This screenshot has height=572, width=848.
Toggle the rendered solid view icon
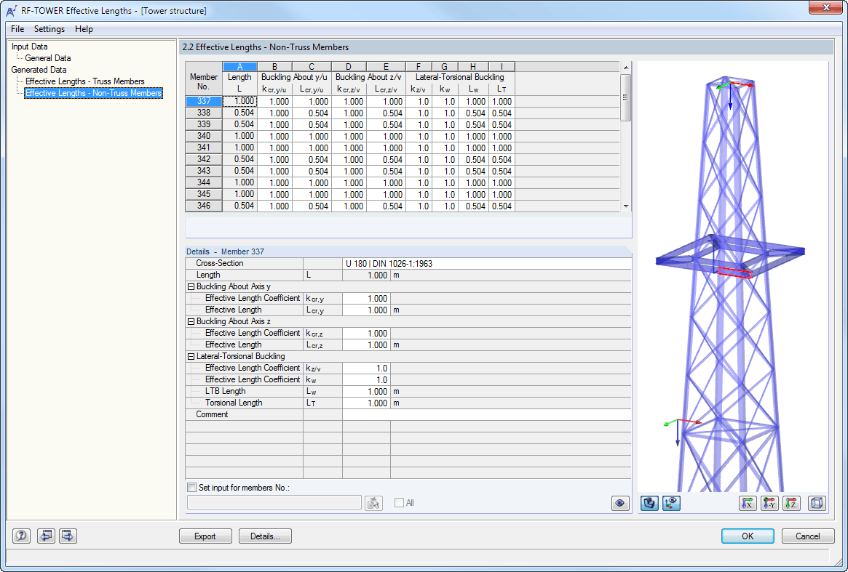(x=650, y=503)
